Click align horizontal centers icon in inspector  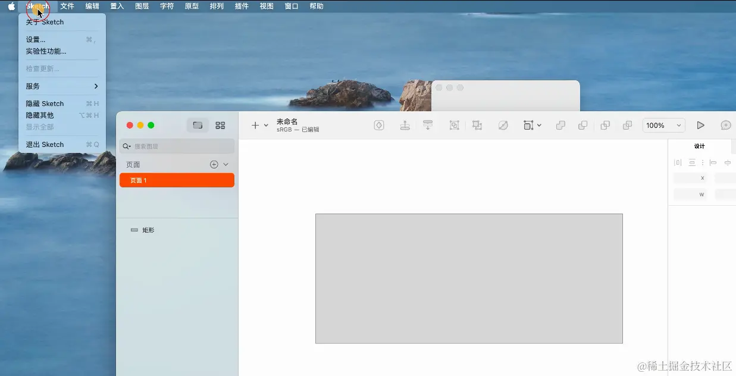pos(728,162)
